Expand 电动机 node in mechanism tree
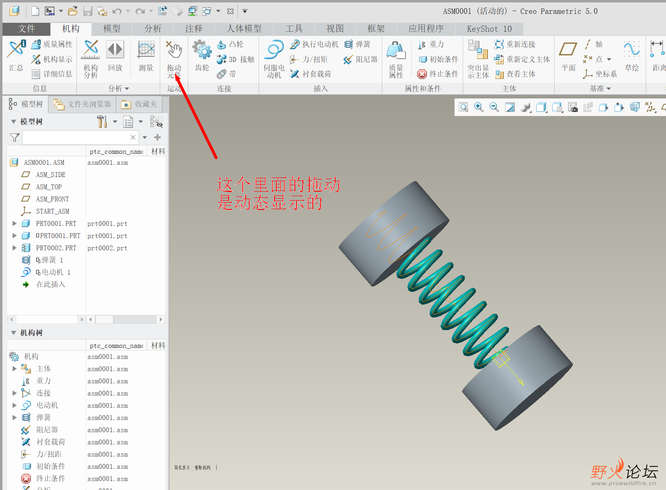 [14, 405]
